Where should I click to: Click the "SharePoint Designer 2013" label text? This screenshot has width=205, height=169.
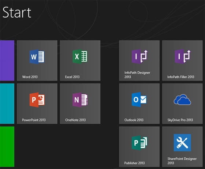pyautogui.click(x=182, y=161)
